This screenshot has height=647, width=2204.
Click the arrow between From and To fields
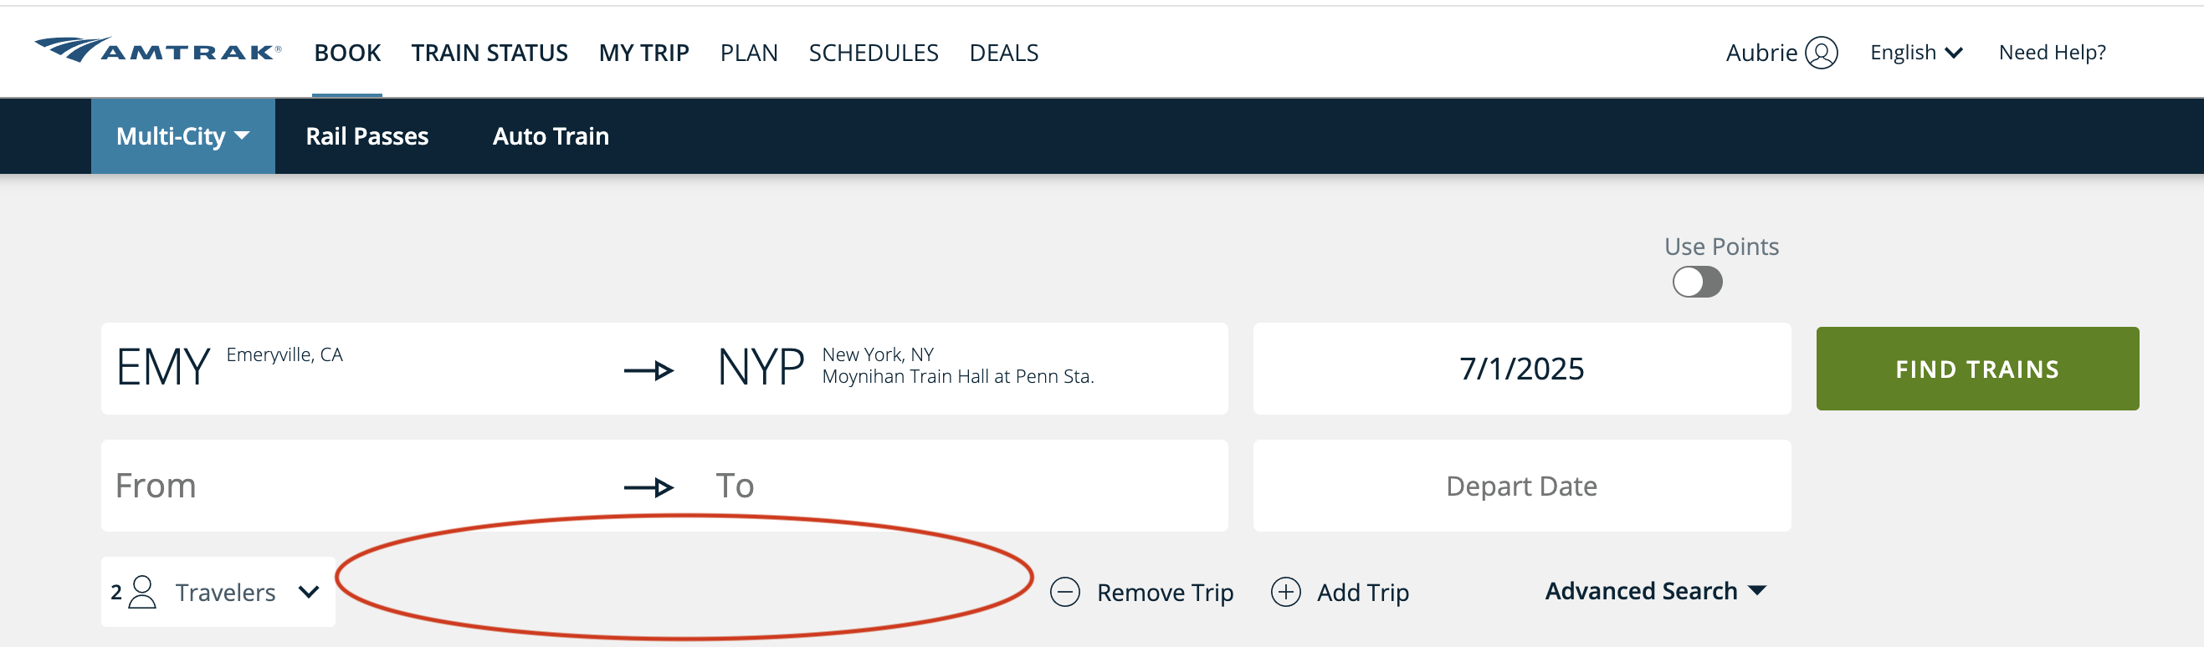pos(650,486)
